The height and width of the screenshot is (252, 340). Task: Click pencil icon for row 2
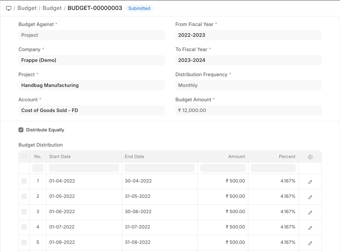[310, 197]
